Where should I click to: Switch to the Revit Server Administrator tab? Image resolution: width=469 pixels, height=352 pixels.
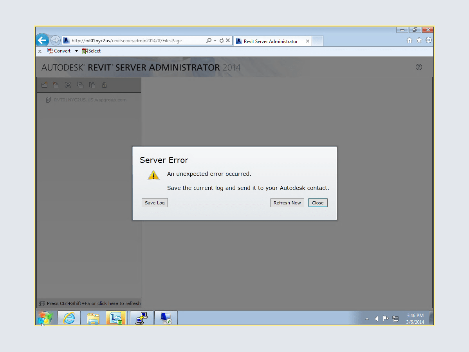[x=270, y=41]
